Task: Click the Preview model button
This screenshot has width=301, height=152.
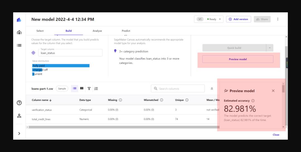Action: coord(238,59)
